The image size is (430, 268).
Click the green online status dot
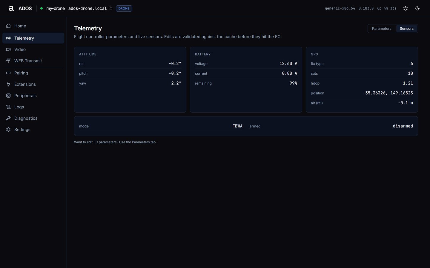click(42, 8)
